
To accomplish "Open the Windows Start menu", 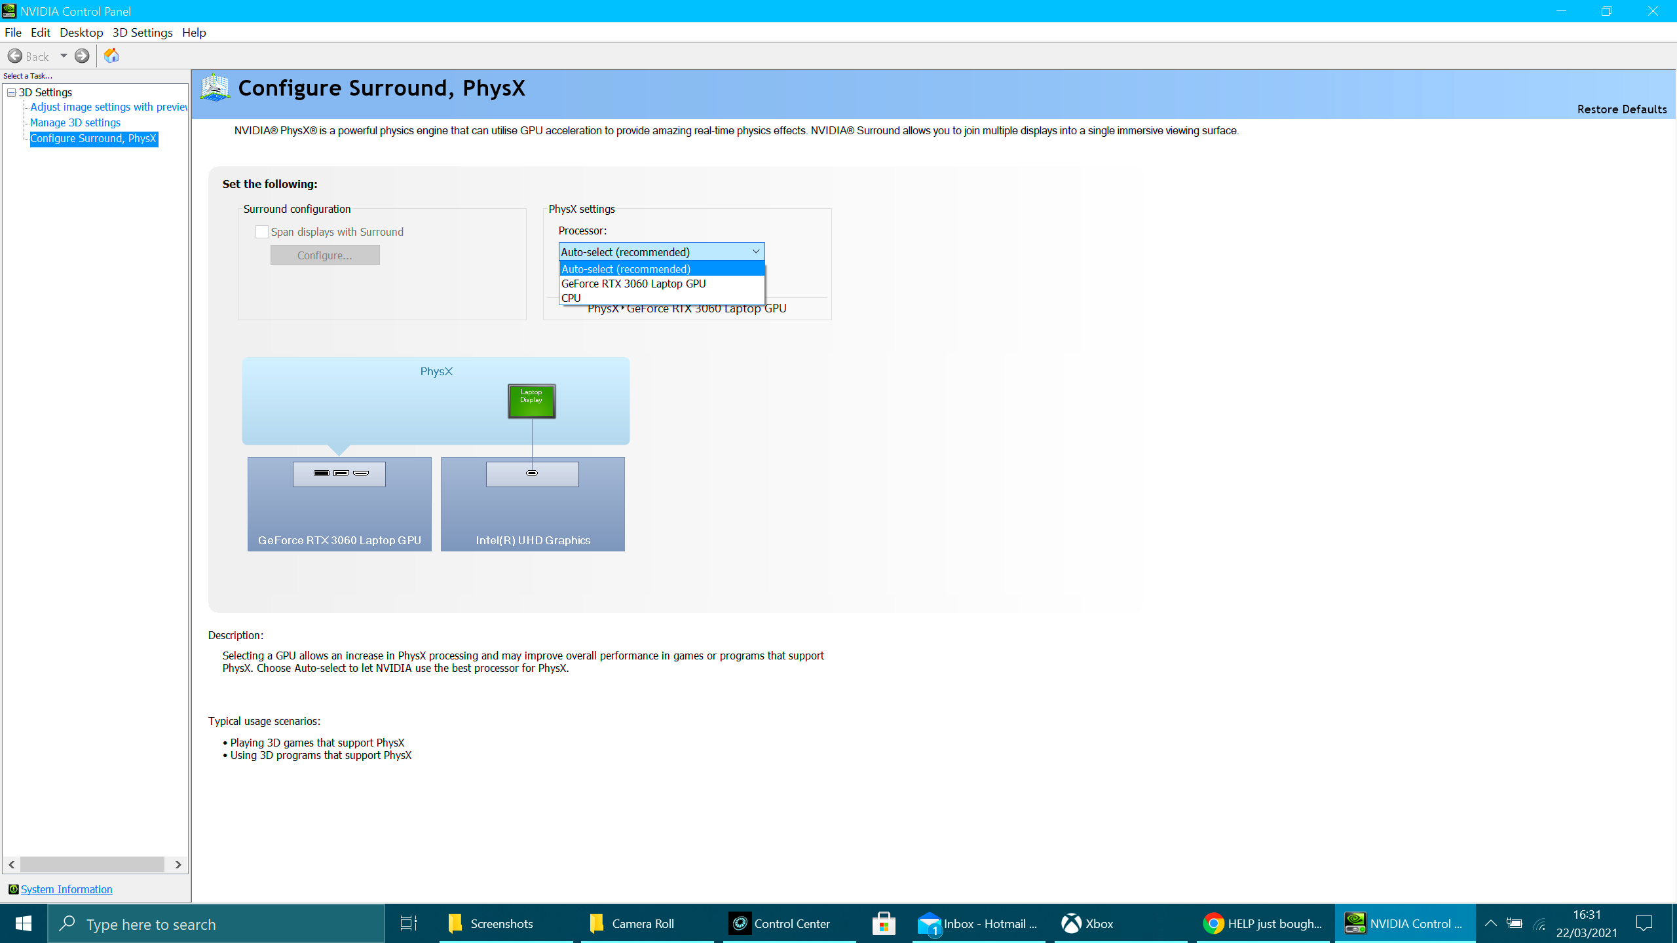I will [24, 923].
